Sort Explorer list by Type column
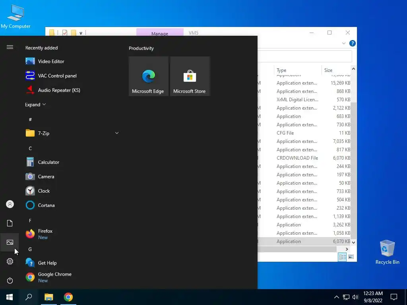Image resolution: width=407 pixels, height=305 pixels. [297, 70]
